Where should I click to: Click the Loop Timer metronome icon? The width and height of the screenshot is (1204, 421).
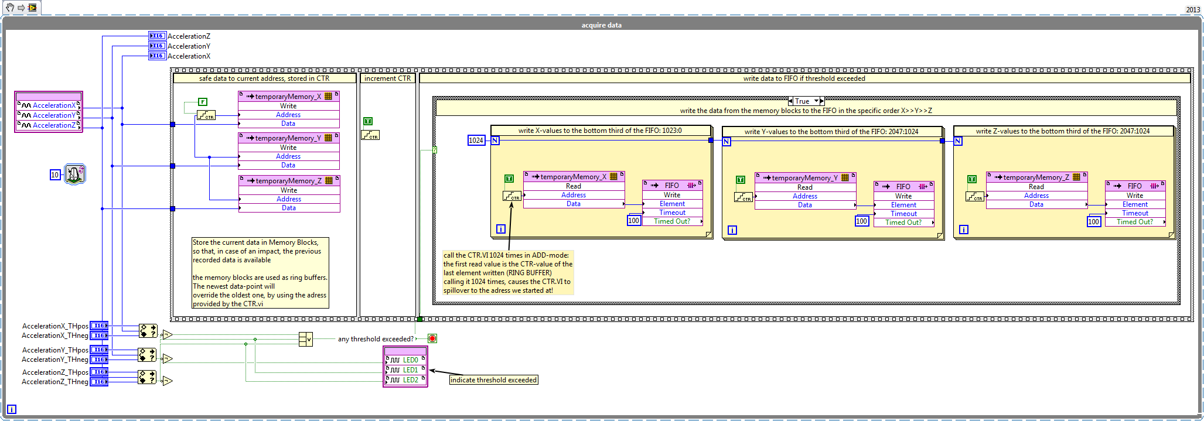(x=74, y=174)
